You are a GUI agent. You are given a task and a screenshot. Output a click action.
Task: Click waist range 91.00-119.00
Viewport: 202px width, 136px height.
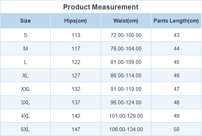(x=126, y=89)
